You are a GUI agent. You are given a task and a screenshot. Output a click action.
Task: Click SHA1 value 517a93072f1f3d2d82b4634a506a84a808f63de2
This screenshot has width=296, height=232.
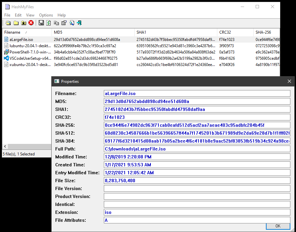click(x=176, y=52)
